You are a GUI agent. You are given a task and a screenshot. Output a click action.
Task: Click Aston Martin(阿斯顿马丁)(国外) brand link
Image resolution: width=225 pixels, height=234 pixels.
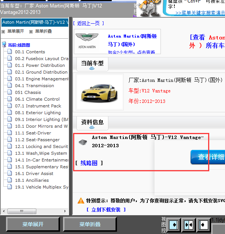(132, 40)
